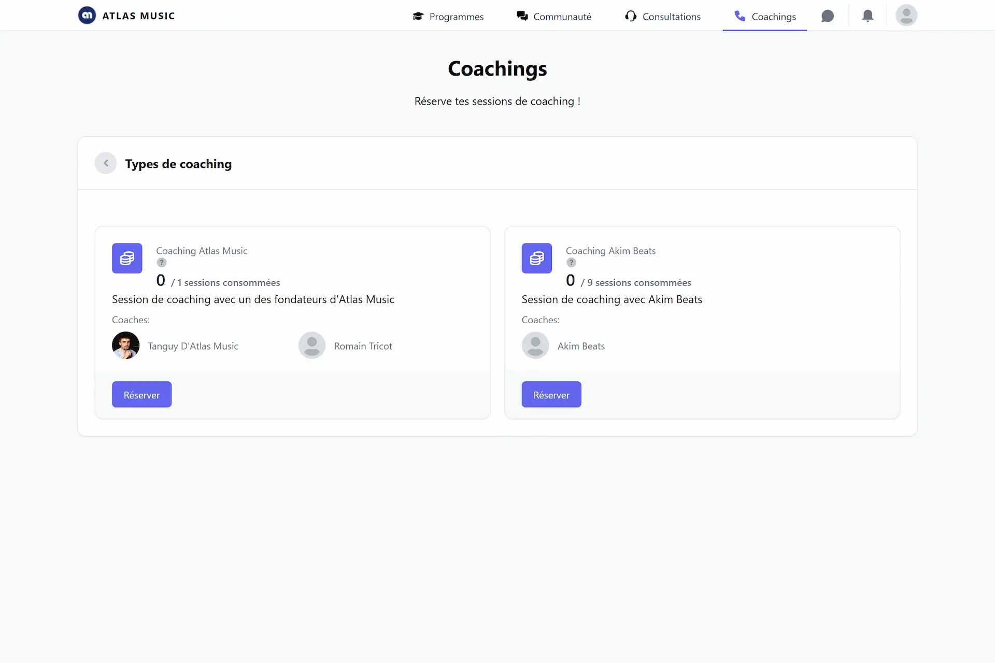
Task: Click help icon under Coaching Atlas Music
Action: click(x=162, y=263)
